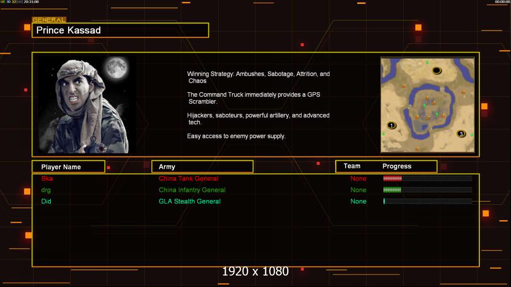Click the Prince Kassad general name field

pyautogui.click(x=120, y=30)
